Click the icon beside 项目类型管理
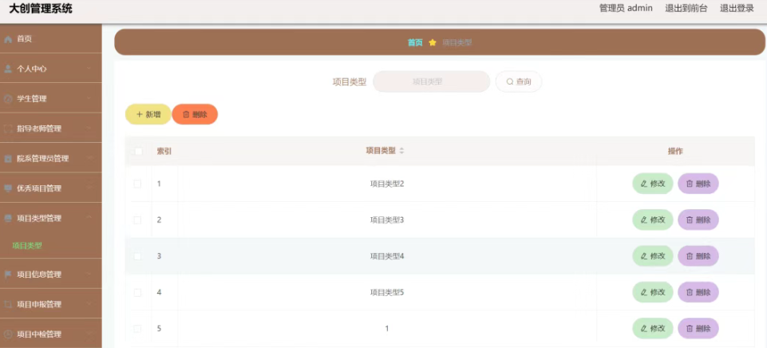 coord(8,218)
